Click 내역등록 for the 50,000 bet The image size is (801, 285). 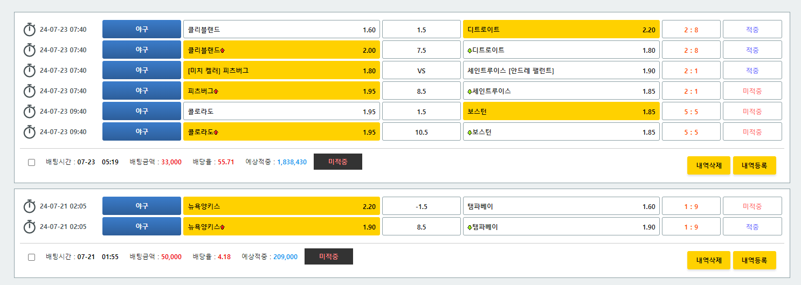754,260
